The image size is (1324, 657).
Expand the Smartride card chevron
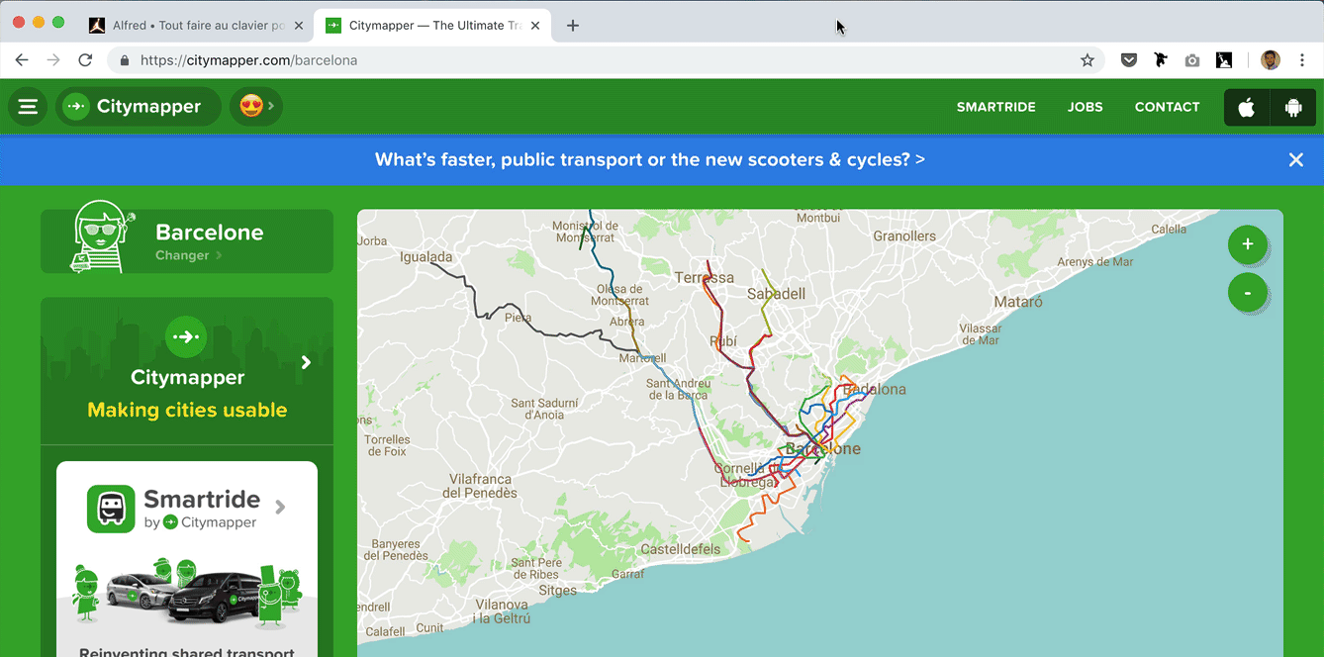tap(280, 508)
